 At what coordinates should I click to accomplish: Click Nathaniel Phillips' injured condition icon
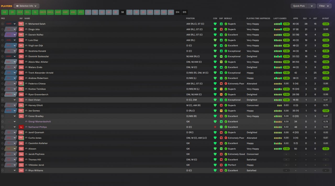(x=215, y=127)
